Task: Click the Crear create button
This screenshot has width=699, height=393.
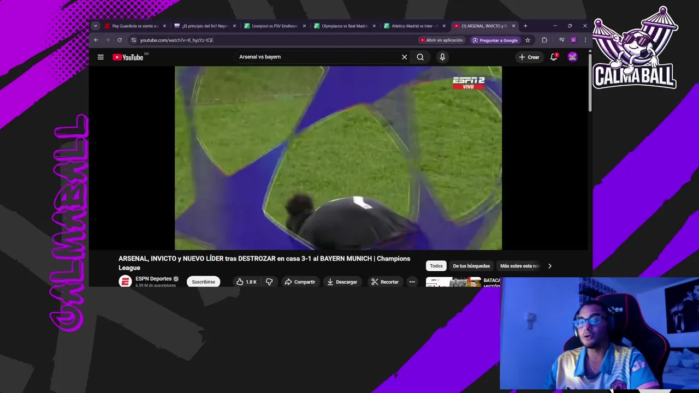Action: click(x=529, y=57)
